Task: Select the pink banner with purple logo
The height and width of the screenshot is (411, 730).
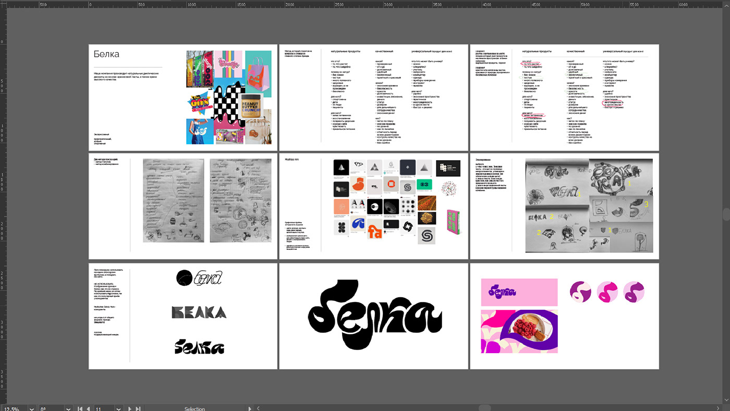Action: 519,292
